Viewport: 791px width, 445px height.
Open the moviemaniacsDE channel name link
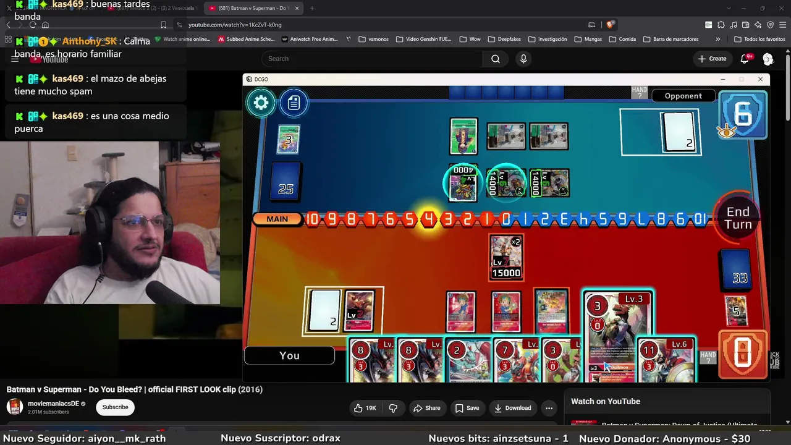[x=54, y=404]
